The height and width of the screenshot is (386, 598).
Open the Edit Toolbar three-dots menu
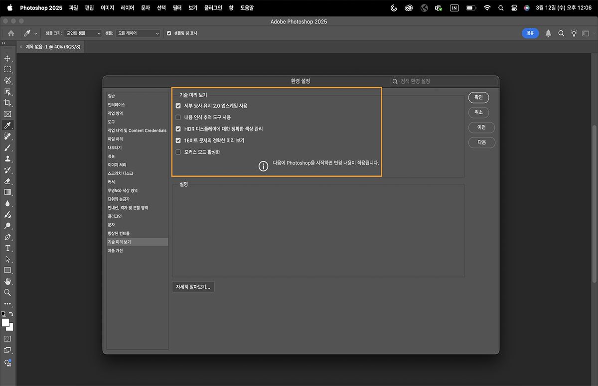tap(7, 303)
